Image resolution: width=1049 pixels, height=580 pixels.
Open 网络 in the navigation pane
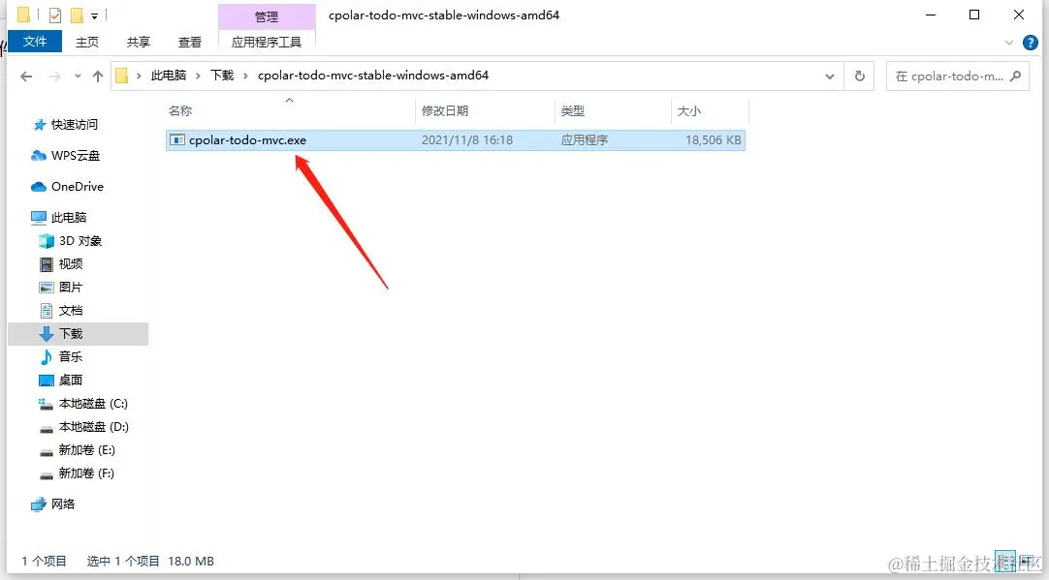(62, 504)
